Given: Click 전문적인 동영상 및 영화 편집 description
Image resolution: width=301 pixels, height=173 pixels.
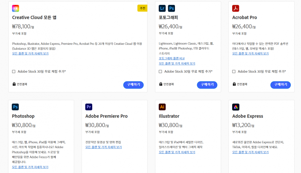Looking at the screenshot, I should click(103, 142).
